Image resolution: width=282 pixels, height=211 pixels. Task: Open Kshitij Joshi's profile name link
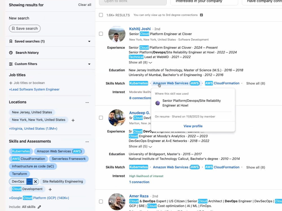(x=140, y=29)
